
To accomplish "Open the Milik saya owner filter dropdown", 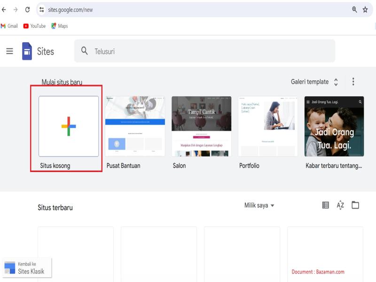I will pos(259,205).
